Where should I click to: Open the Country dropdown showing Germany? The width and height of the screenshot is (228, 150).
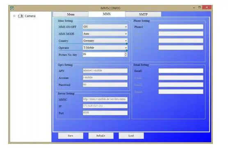tap(105, 41)
